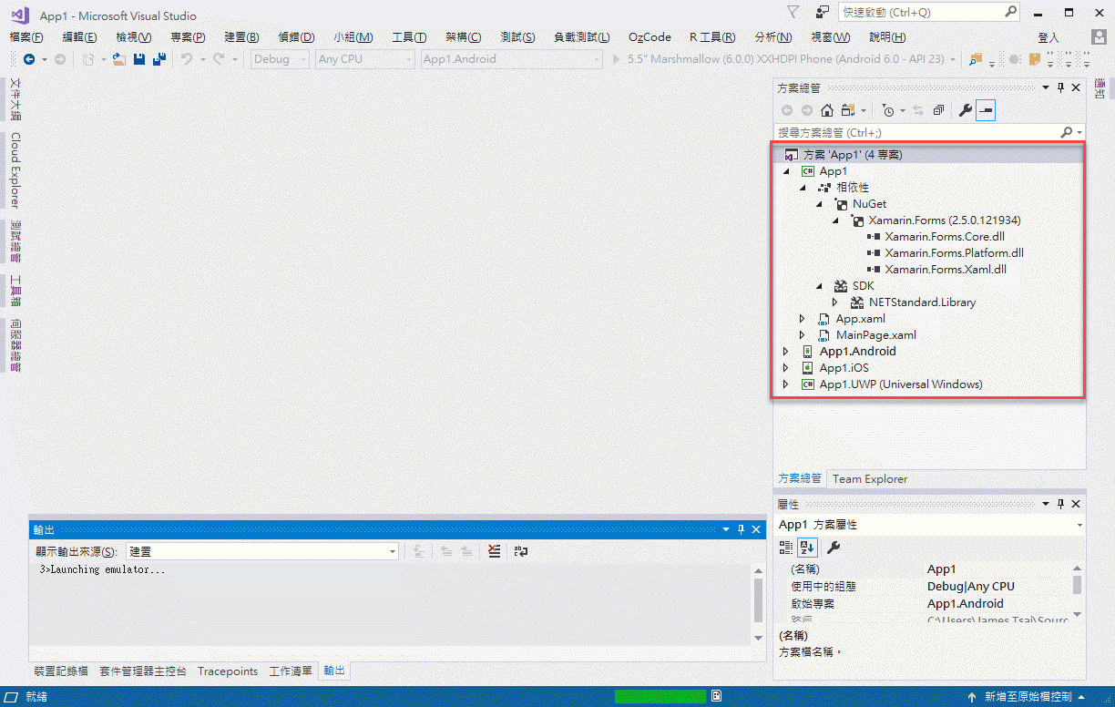Open the App1 方案屬性 object dropdown
This screenshot has width=1115, height=707.
(929, 525)
